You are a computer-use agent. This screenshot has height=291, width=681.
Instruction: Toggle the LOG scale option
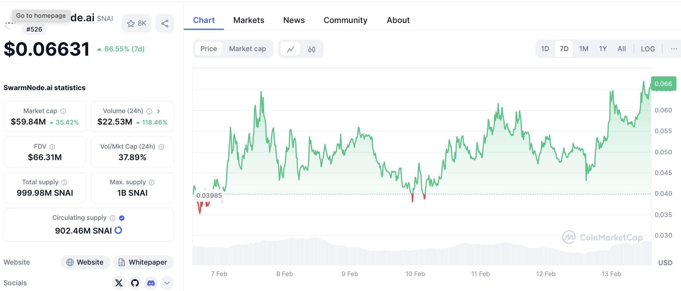point(648,49)
